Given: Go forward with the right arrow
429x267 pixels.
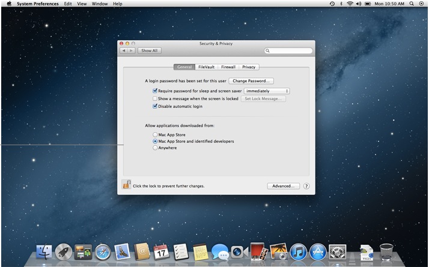Looking at the screenshot, I should pyautogui.click(x=132, y=50).
